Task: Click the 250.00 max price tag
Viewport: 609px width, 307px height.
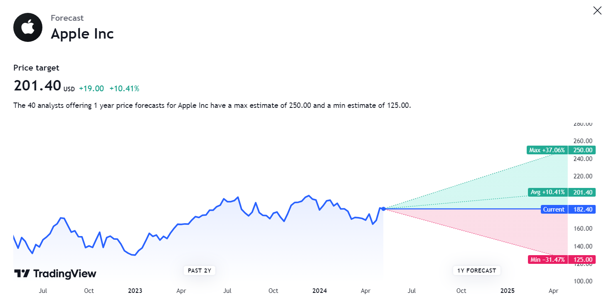Action: point(582,150)
